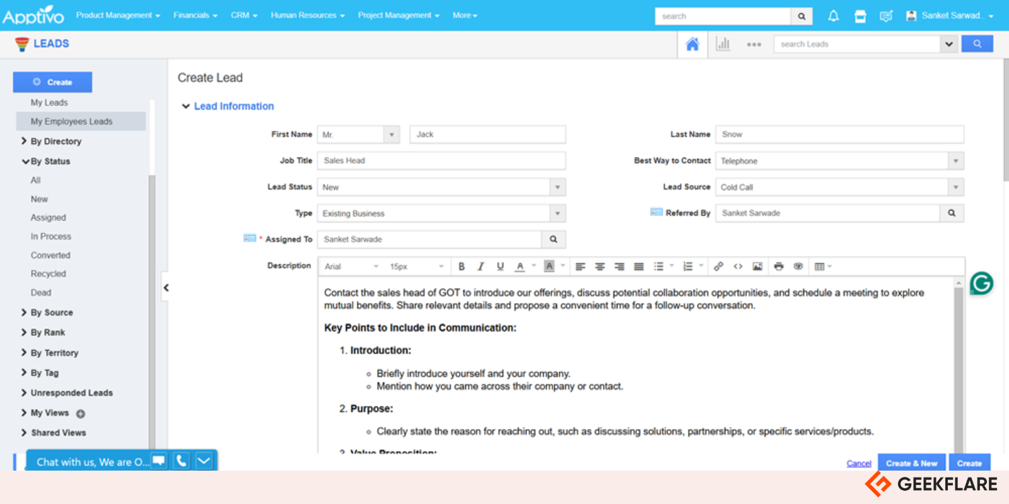Click the notifications bell icon
1009x504 pixels.
[833, 16]
